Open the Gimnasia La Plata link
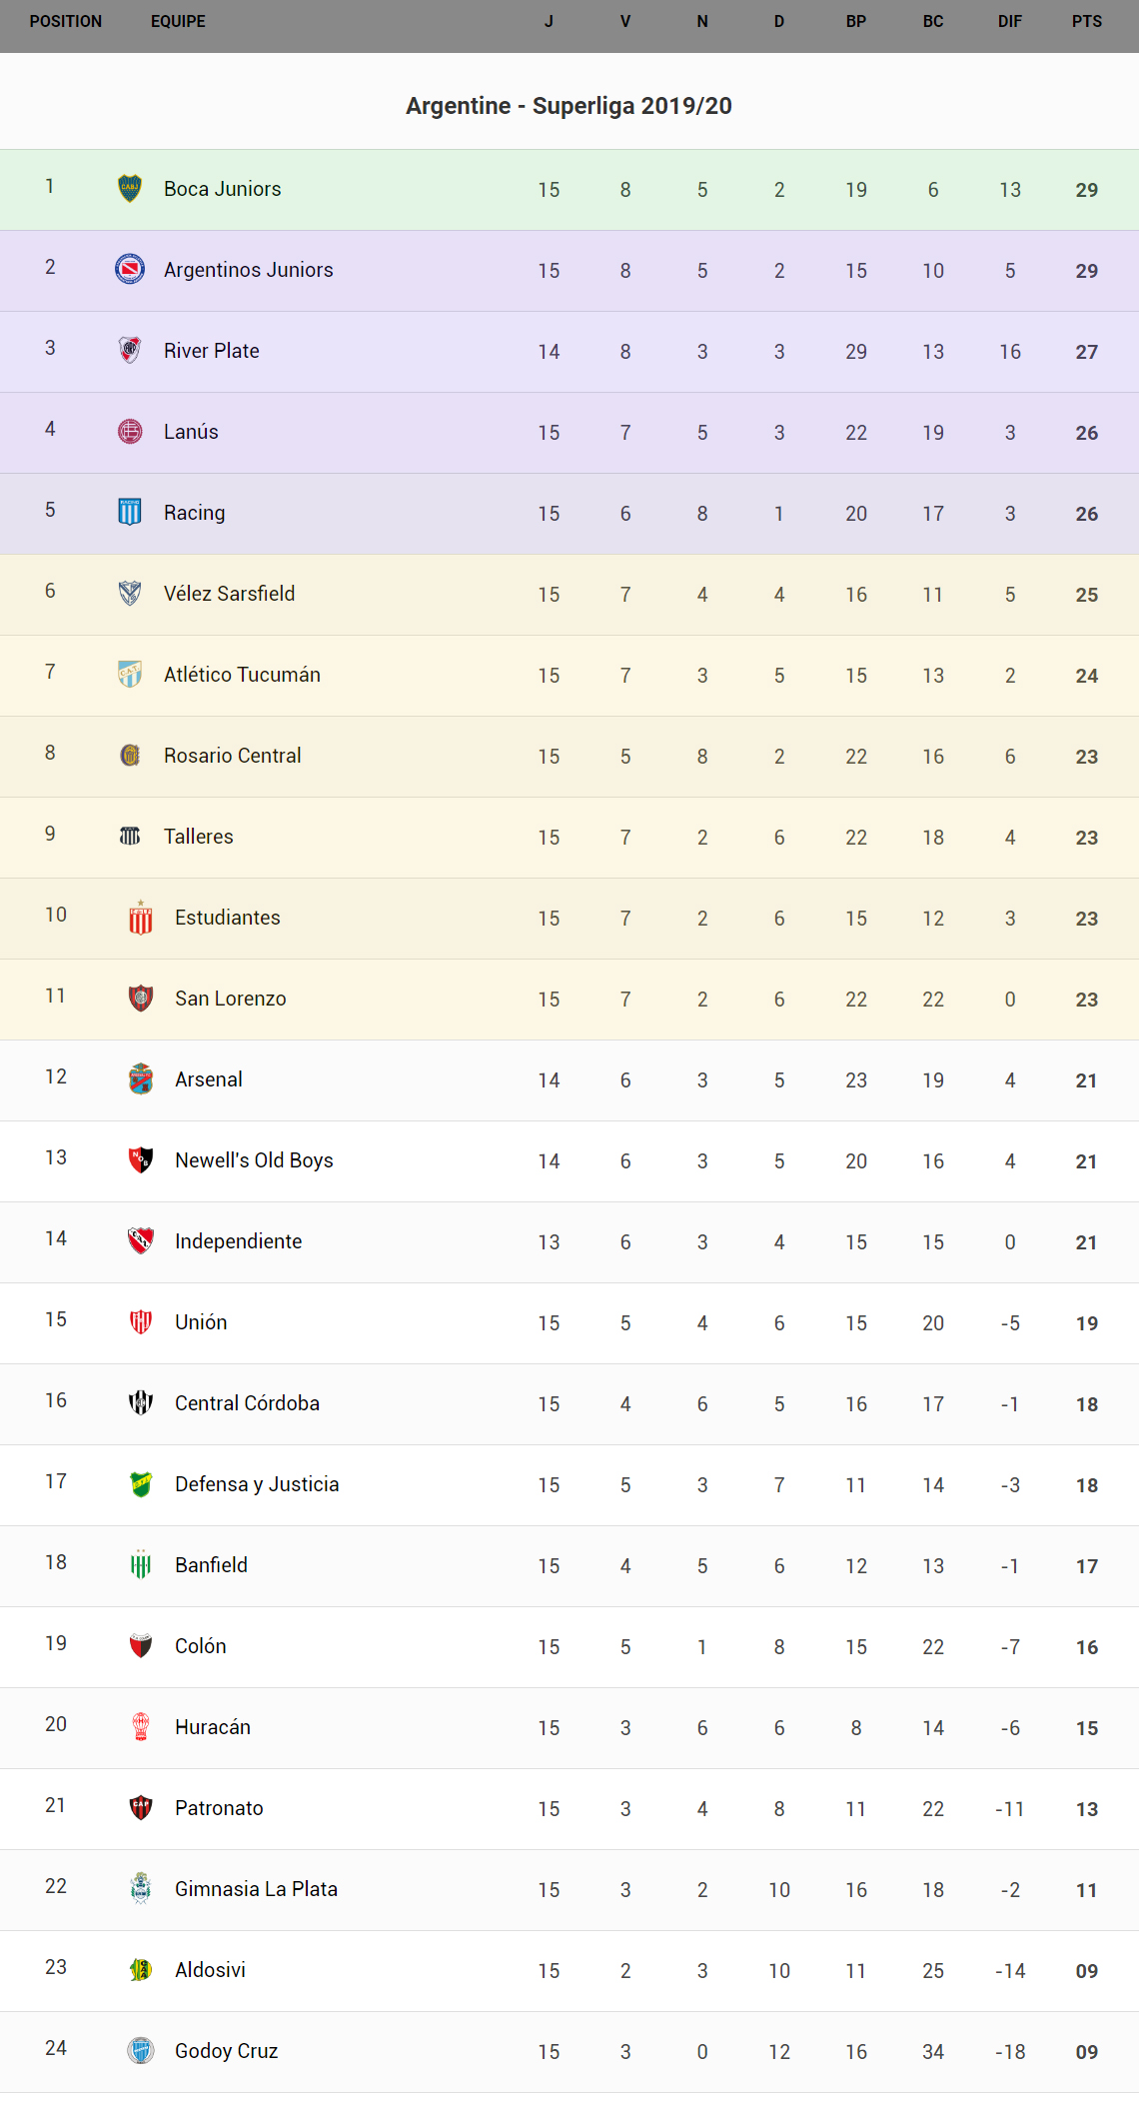 point(256,1889)
